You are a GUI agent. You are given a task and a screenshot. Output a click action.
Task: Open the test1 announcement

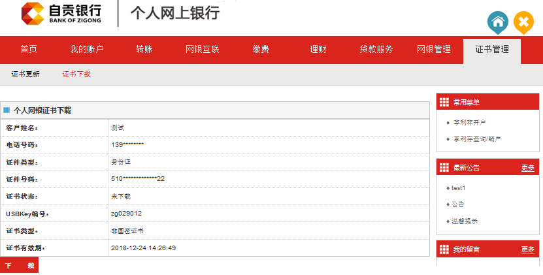459,188
